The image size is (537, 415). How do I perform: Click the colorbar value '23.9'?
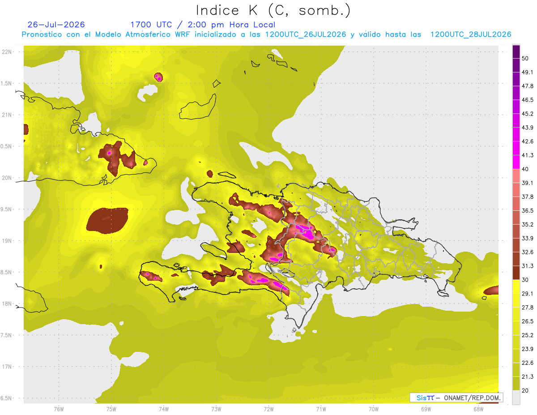click(528, 349)
